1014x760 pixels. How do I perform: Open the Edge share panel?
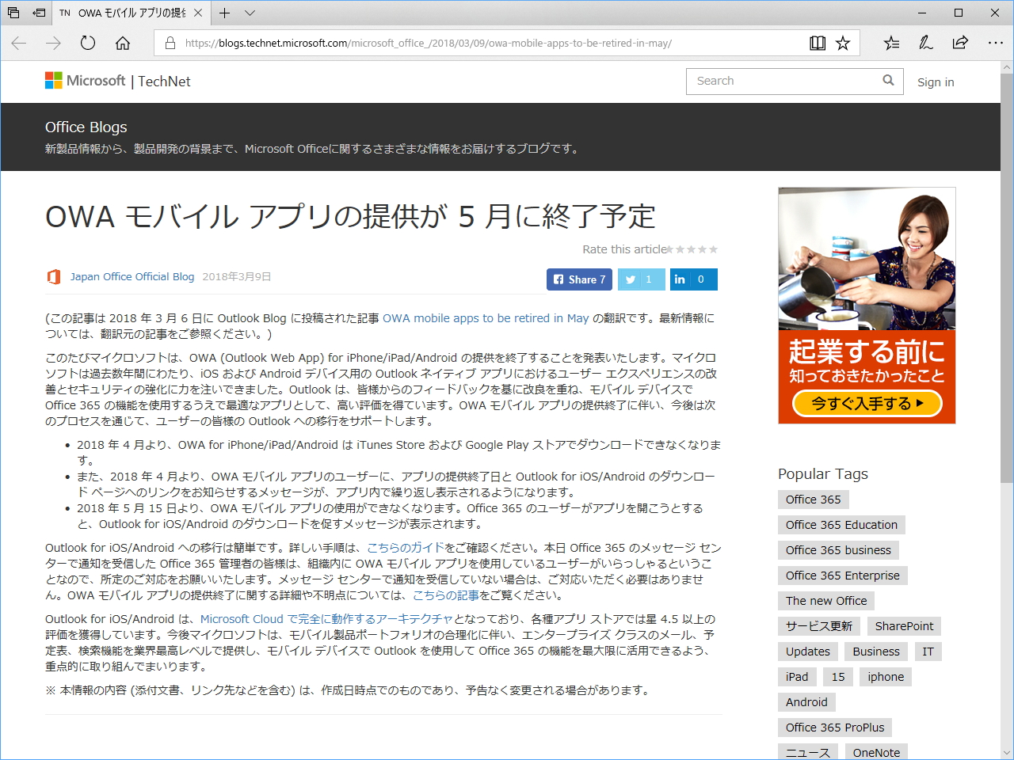pyautogui.click(x=959, y=43)
